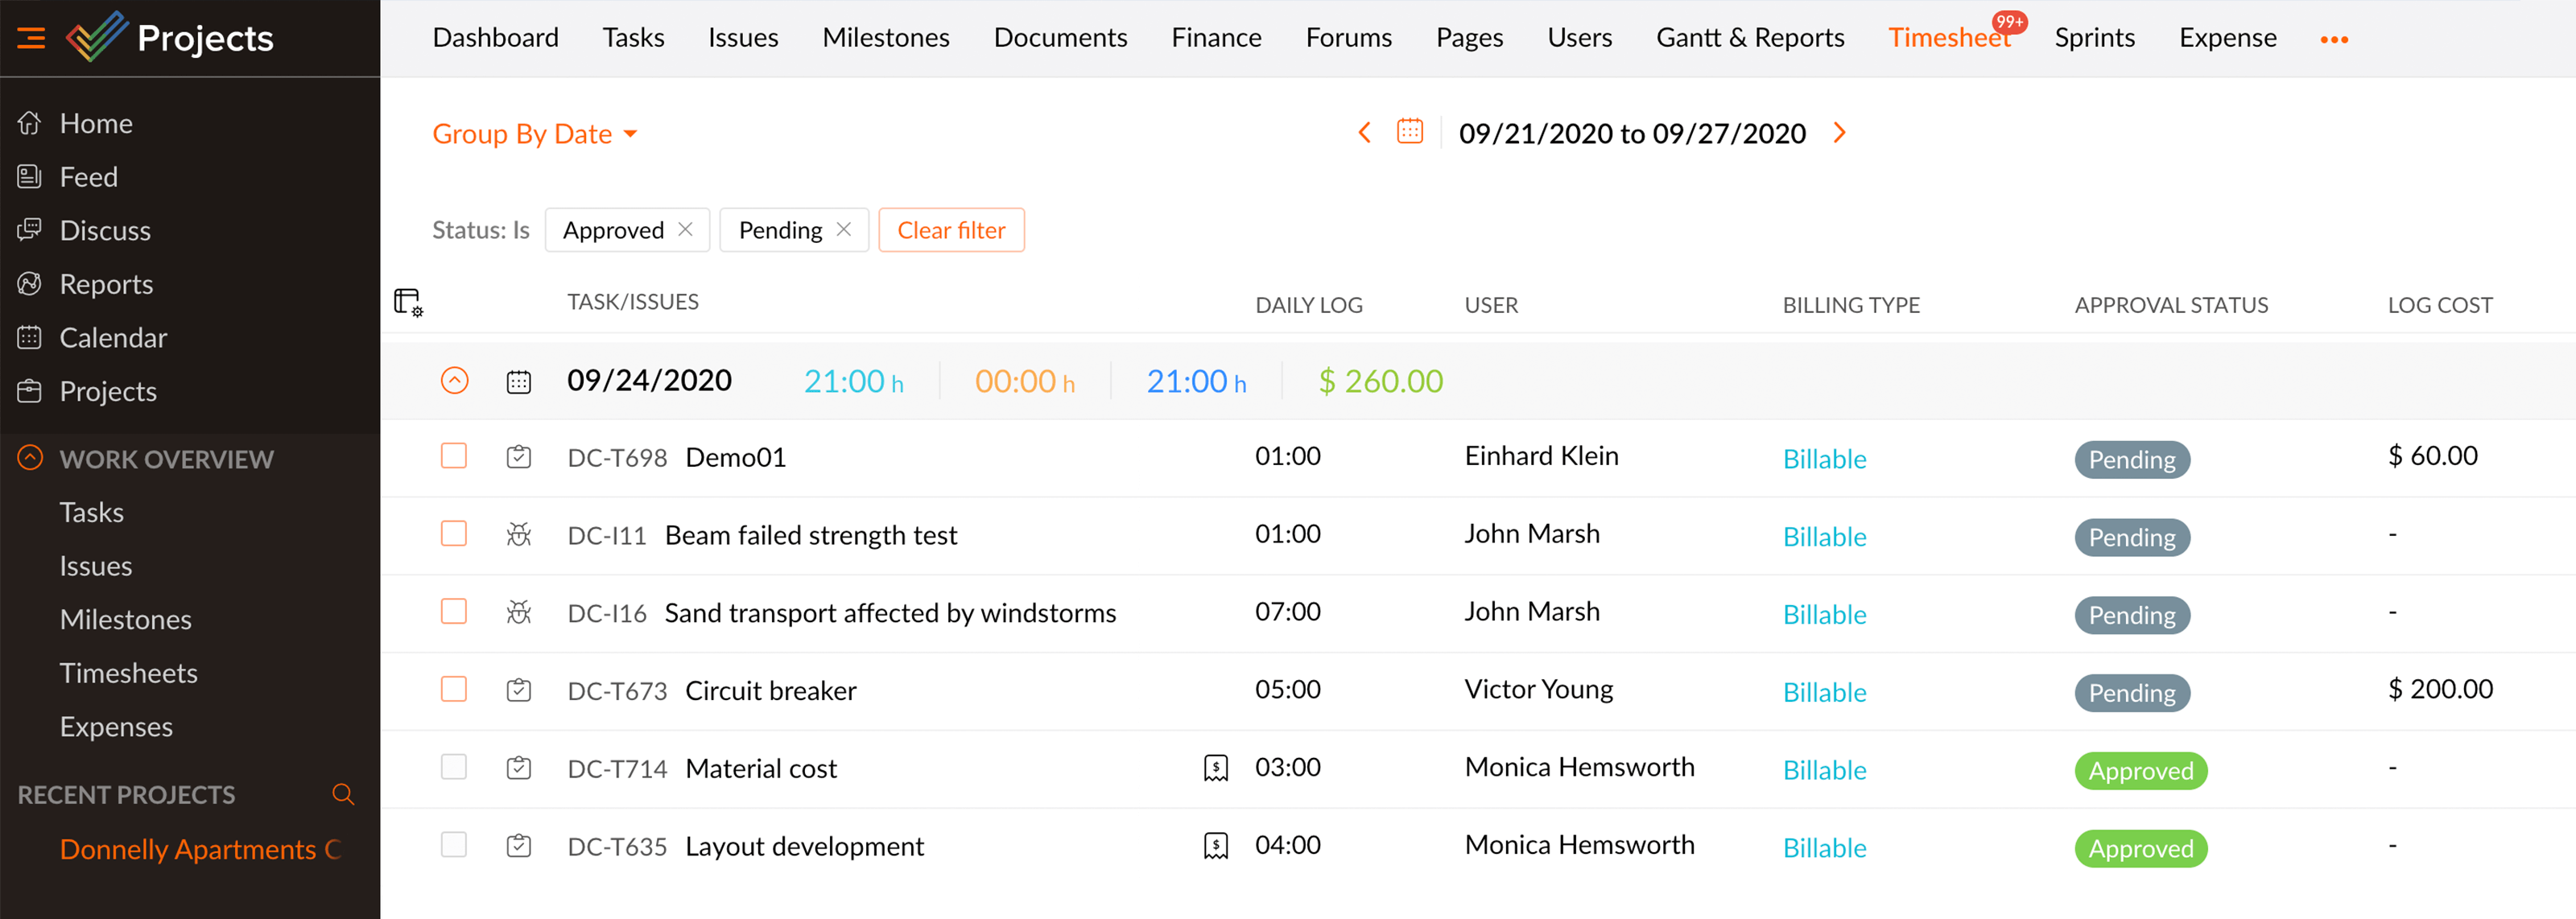
Task: Click the task type icon for DC-T698
Action: coord(521,458)
